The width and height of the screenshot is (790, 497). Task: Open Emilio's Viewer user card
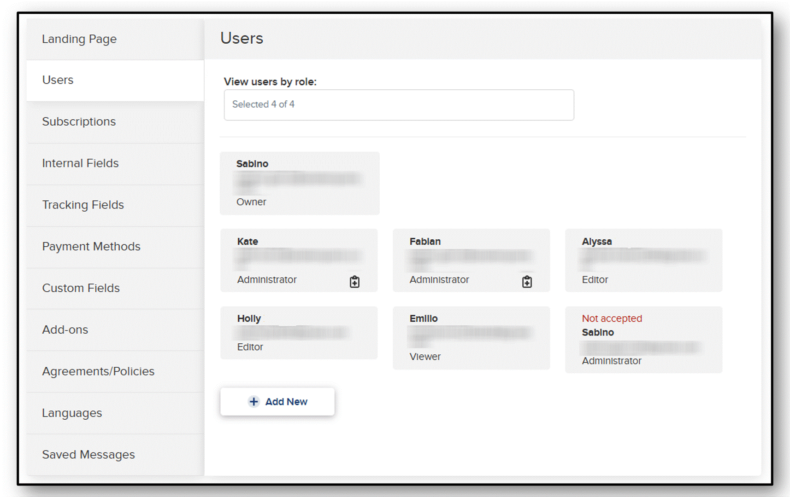(471, 338)
